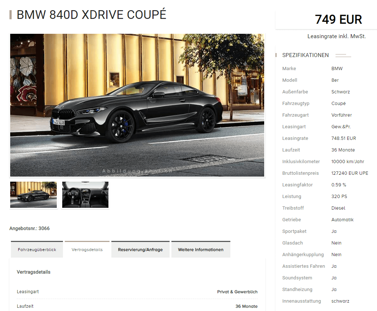Click the Treibstoff value 'Diesel'
The width and height of the screenshot is (377, 311).
(338, 208)
